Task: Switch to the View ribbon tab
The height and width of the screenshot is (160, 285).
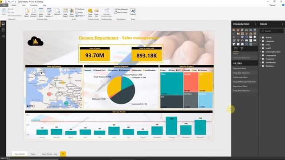Action: (x=24, y=5)
